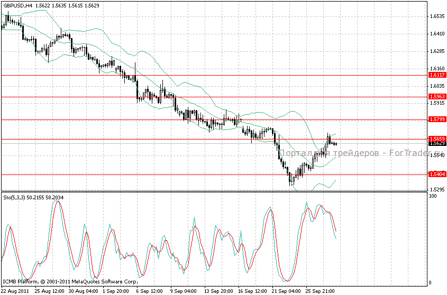Click the 22 Aug 2011 date marker
The image size is (447, 295).
(x=15, y=291)
